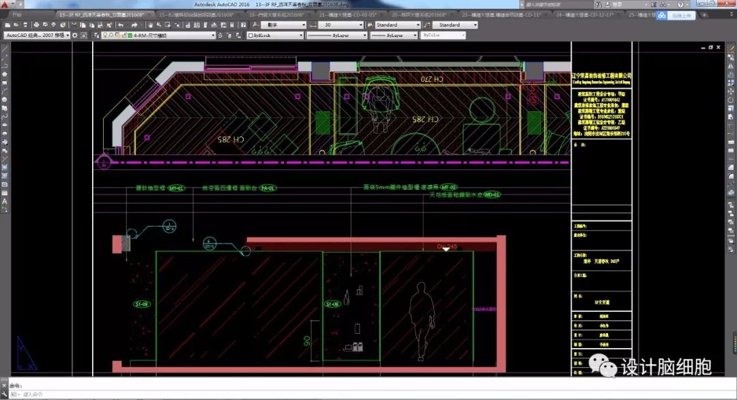737x400 pixels.
Task: Select the Multiline Text 'A' tool
Action: pos(5,201)
